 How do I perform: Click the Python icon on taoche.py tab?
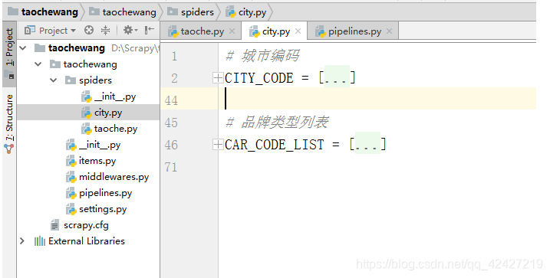(173, 31)
